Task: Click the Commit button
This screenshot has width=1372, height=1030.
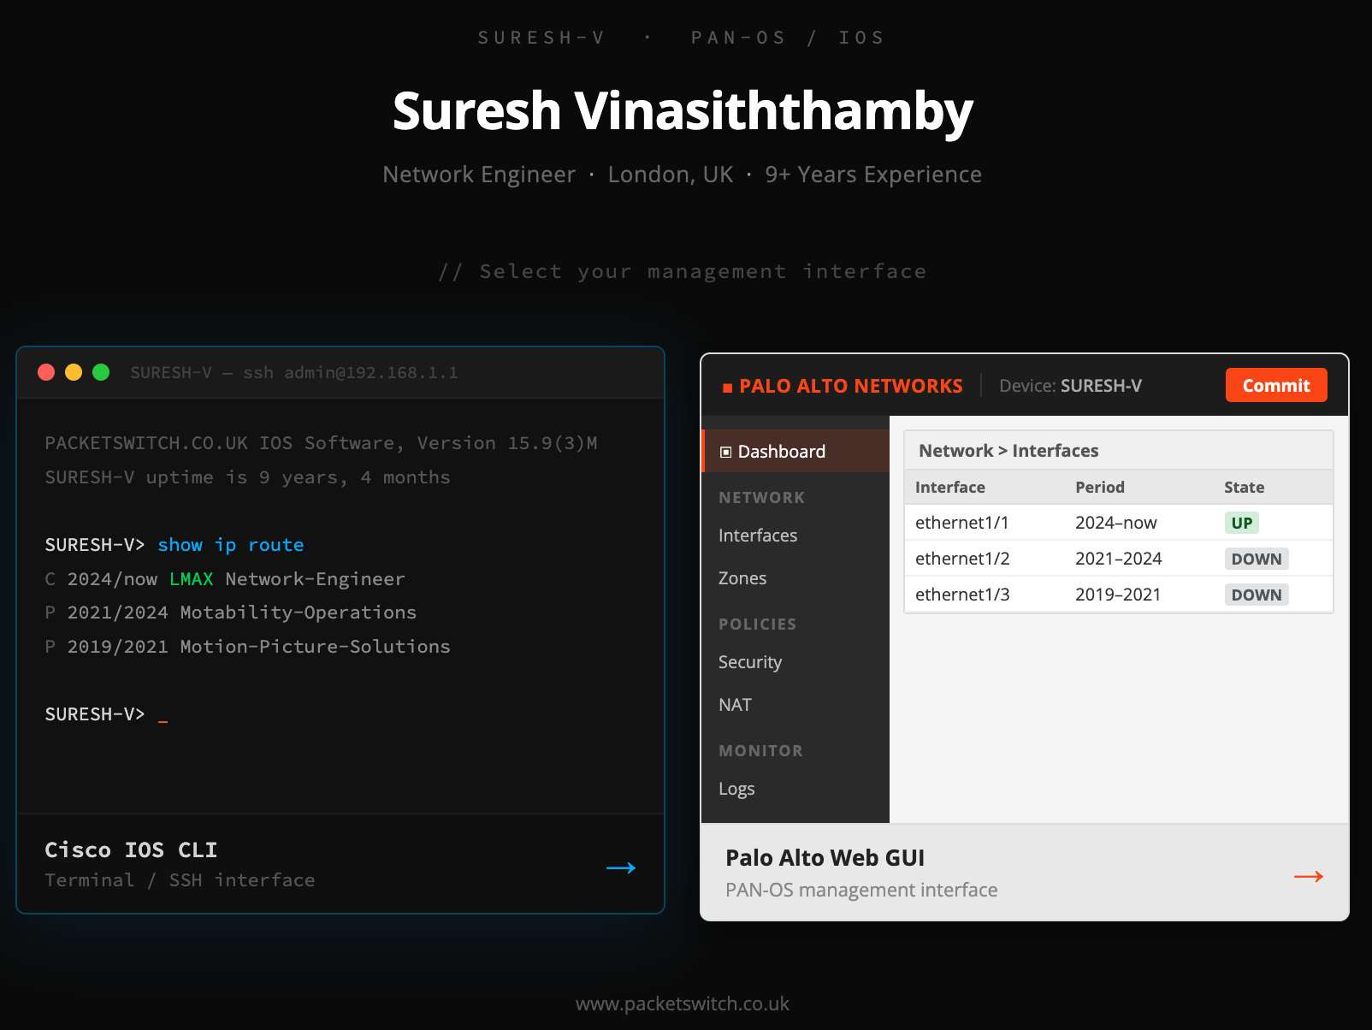Action: (1276, 385)
